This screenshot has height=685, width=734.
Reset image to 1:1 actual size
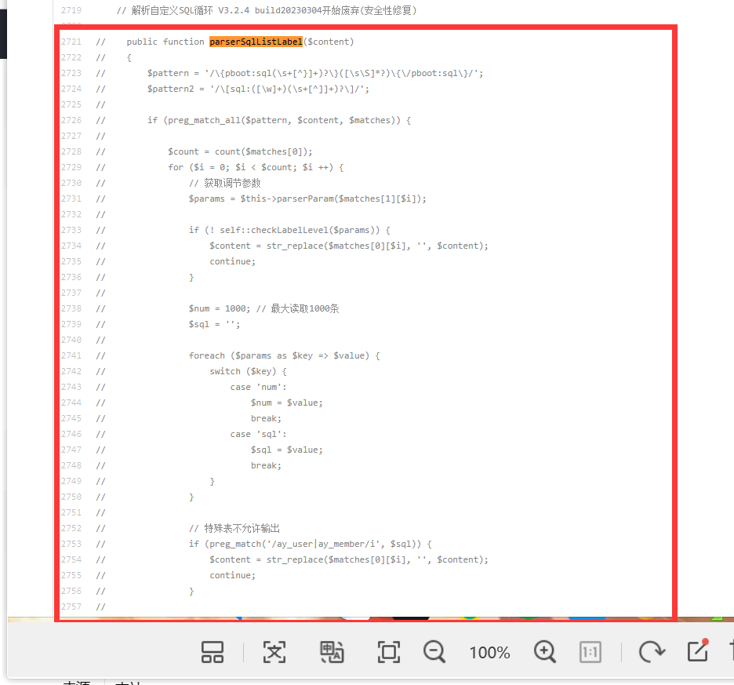click(590, 652)
